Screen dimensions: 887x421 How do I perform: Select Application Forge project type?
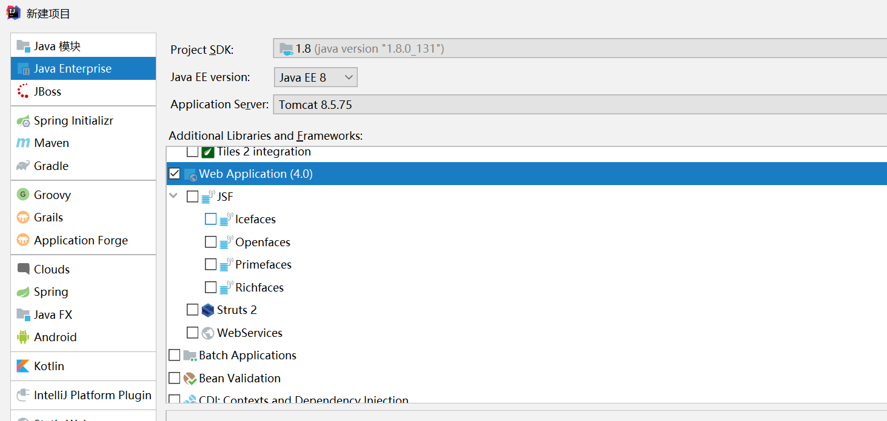(83, 240)
